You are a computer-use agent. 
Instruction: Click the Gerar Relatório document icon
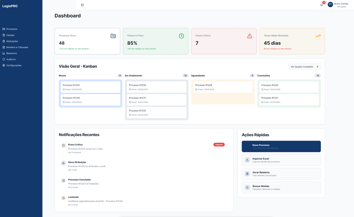pos(247,174)
